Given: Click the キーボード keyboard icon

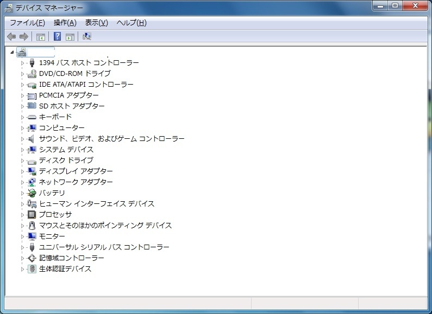Looking at the screenshot, I should coord(32,117).
